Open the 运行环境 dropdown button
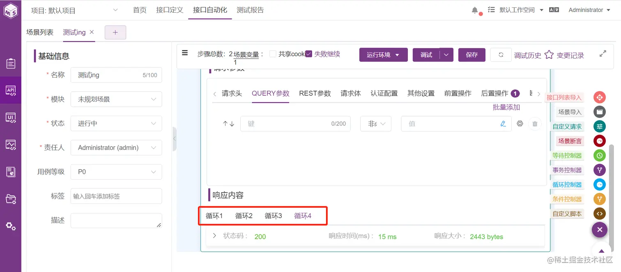The height and width of the screenshot is (272, 621). click(384, 55)
